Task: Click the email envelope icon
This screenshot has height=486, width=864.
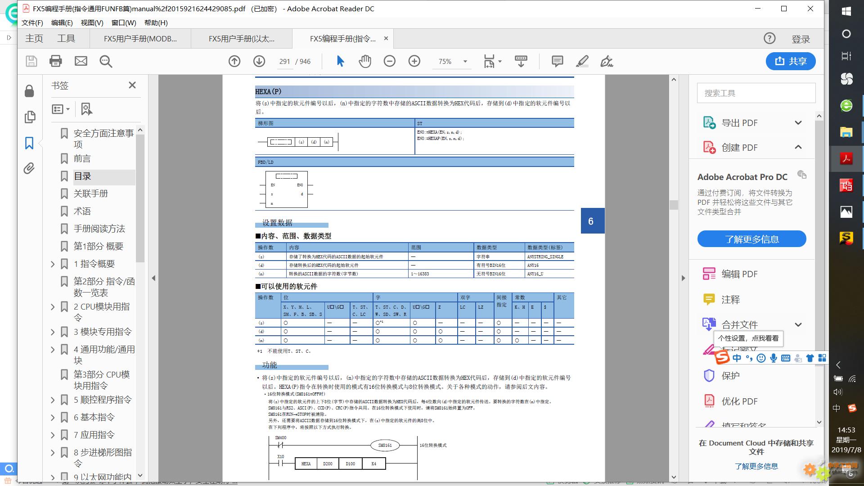Action: coord(81,61)
